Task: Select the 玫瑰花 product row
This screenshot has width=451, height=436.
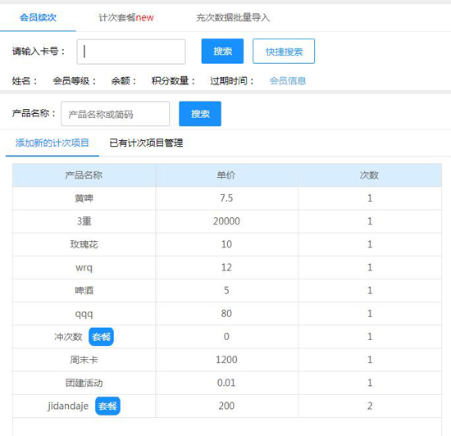Action: coord(227,244)
